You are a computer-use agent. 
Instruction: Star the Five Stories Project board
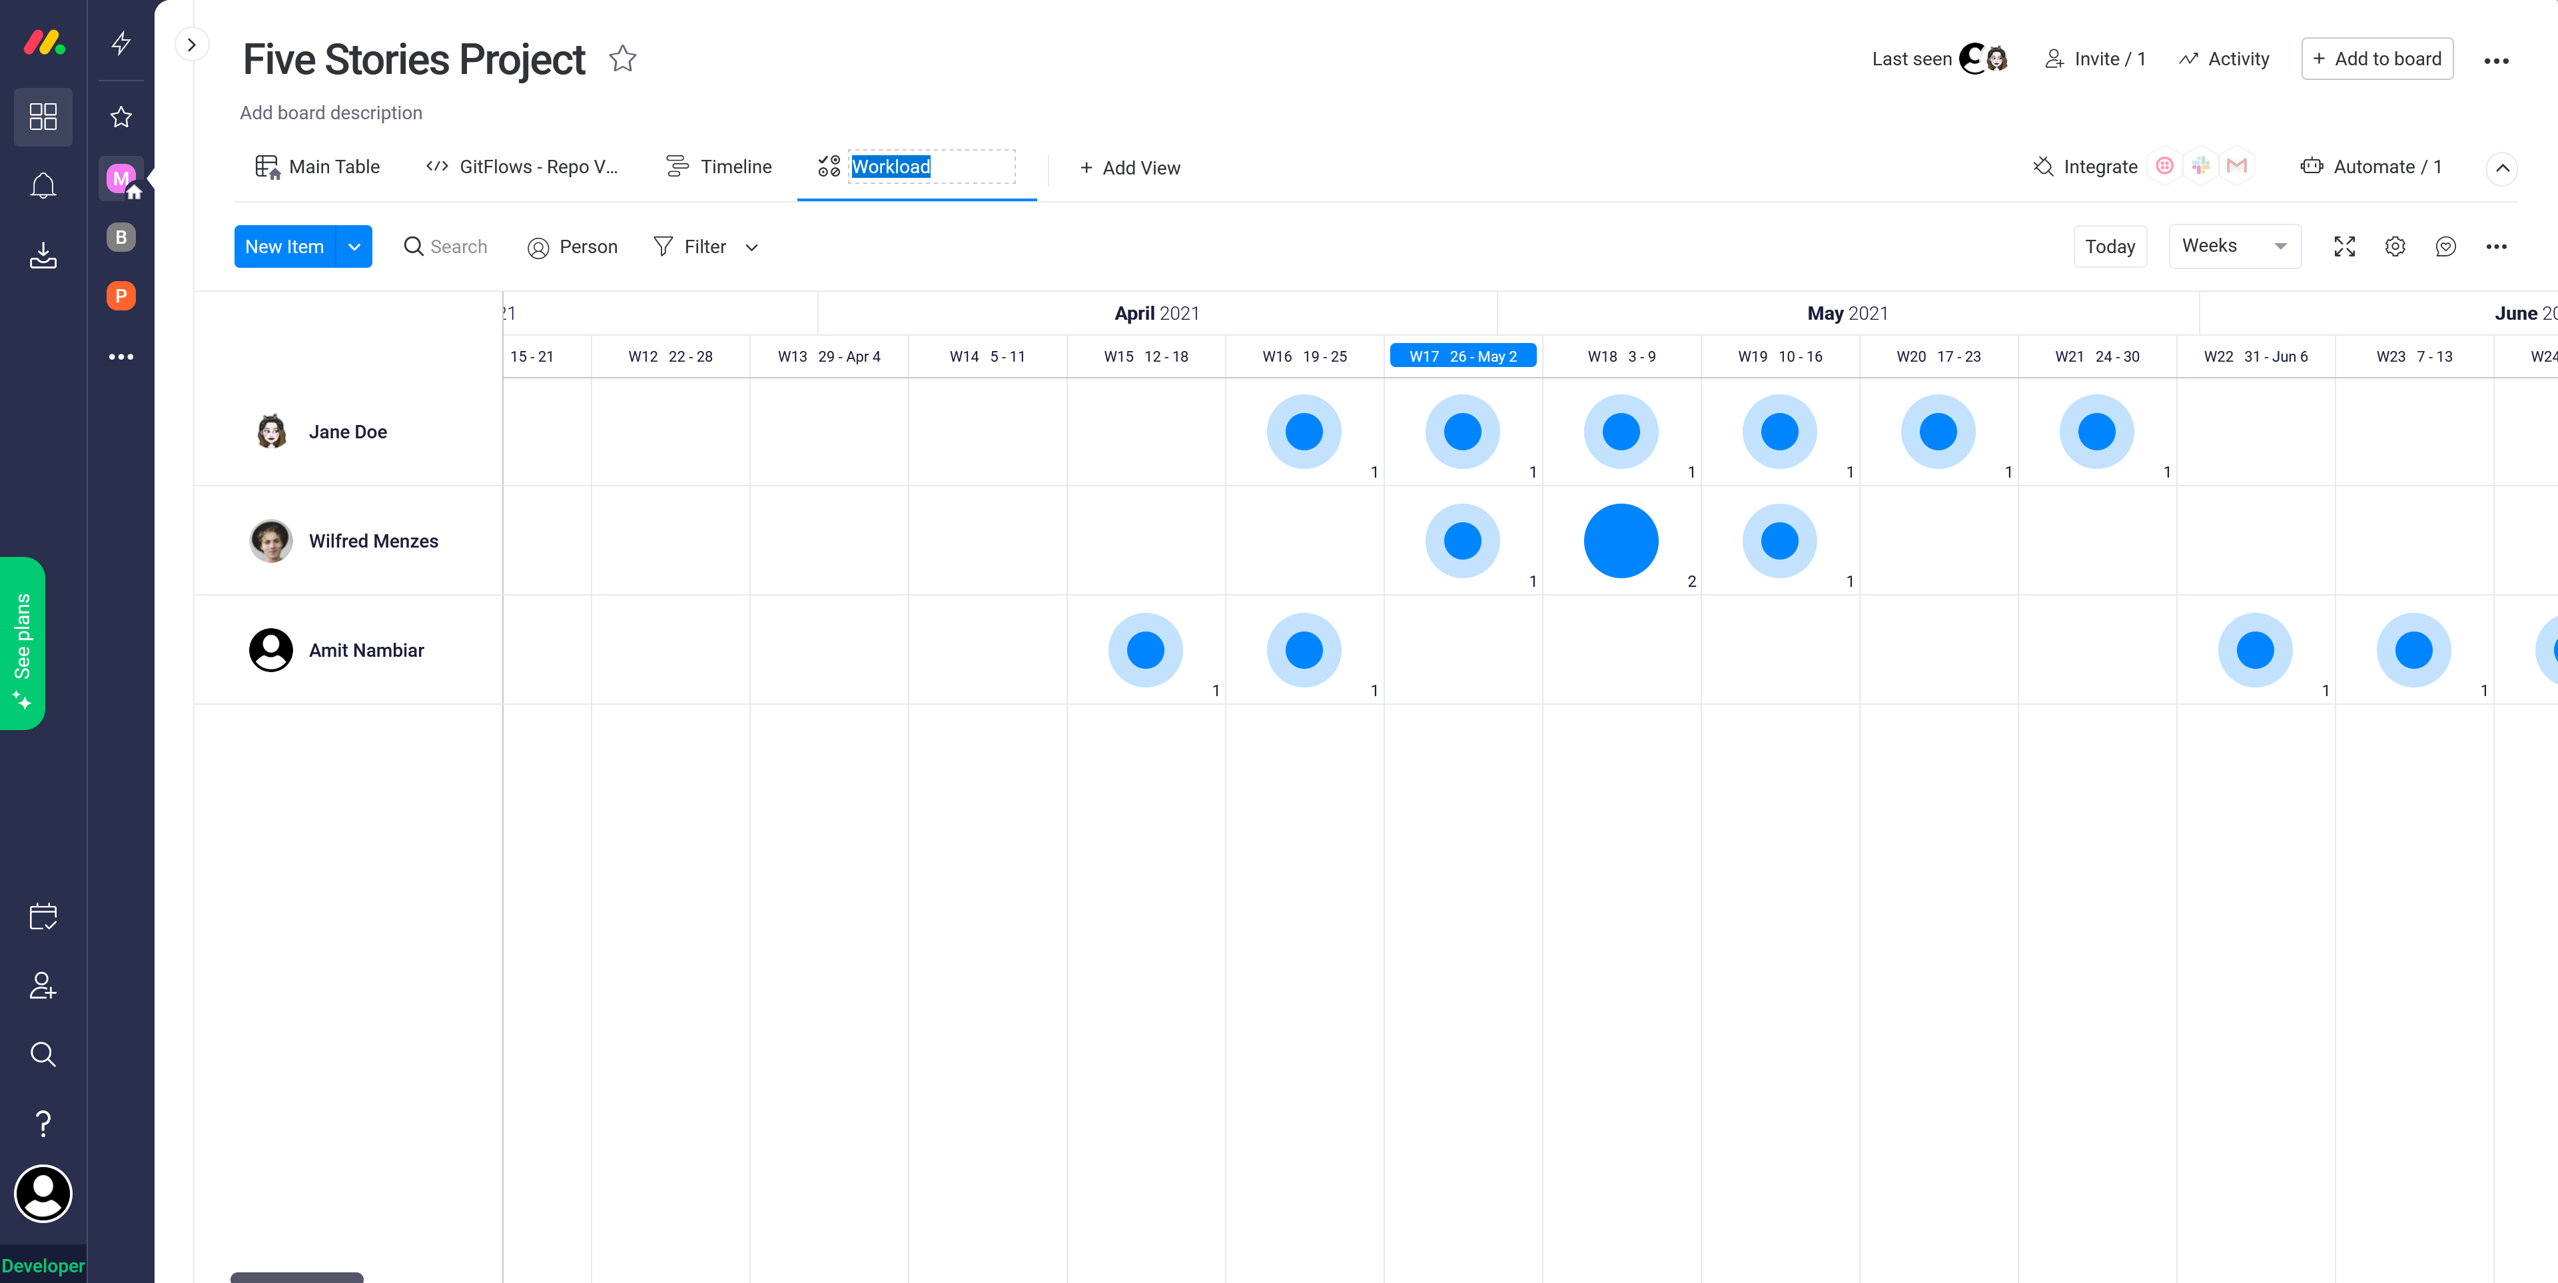coord(623,59)
